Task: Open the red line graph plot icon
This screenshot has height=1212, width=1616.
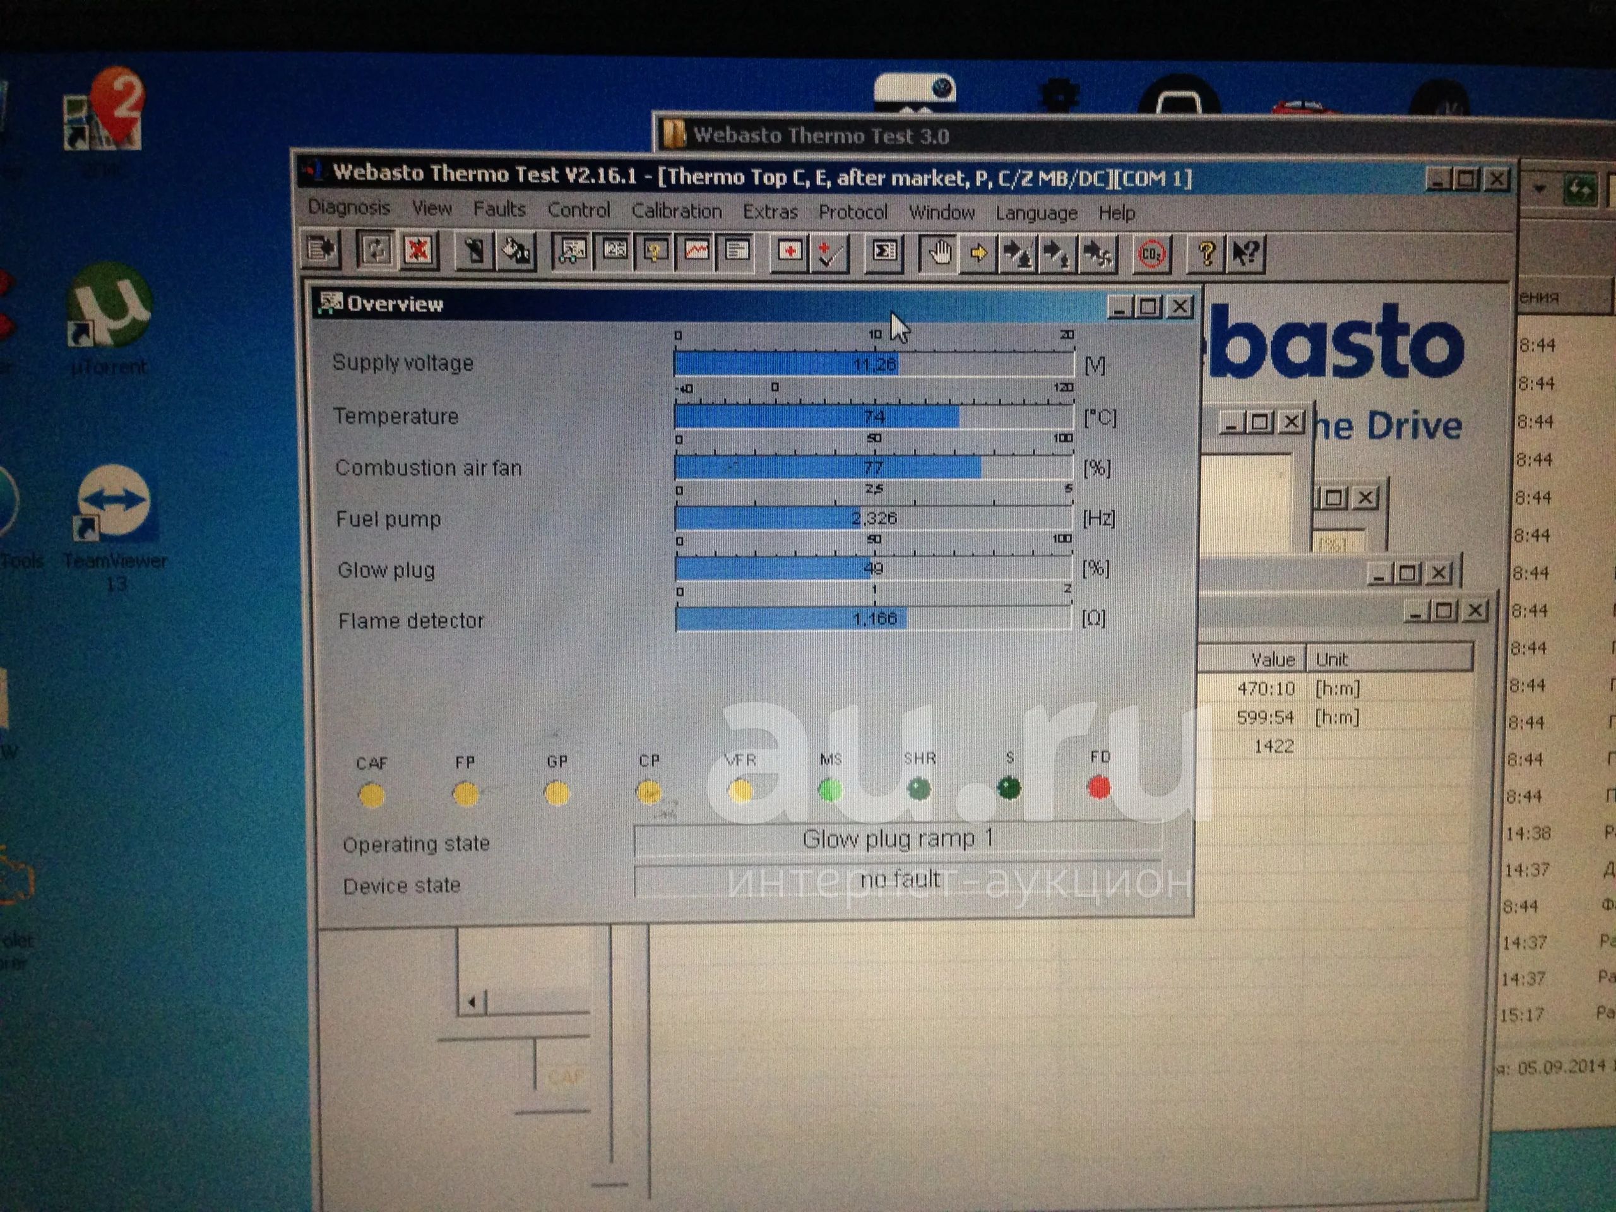Action: 696,252
